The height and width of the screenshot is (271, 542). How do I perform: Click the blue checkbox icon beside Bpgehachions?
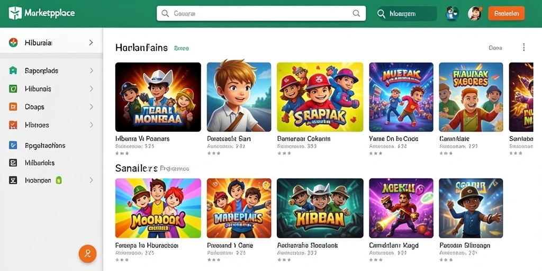[13, 145]
